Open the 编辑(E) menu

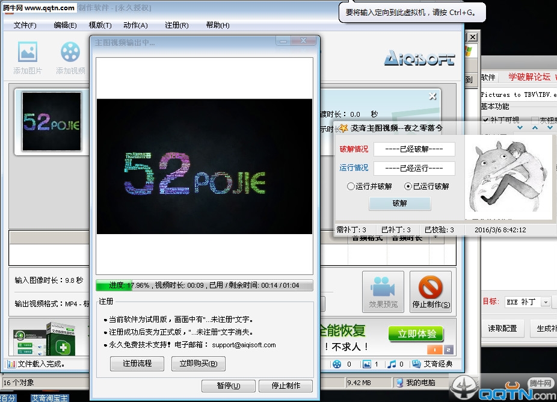click(65, 25)
